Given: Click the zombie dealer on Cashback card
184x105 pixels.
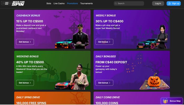Looking at the screenshot, I should [80, 36].
